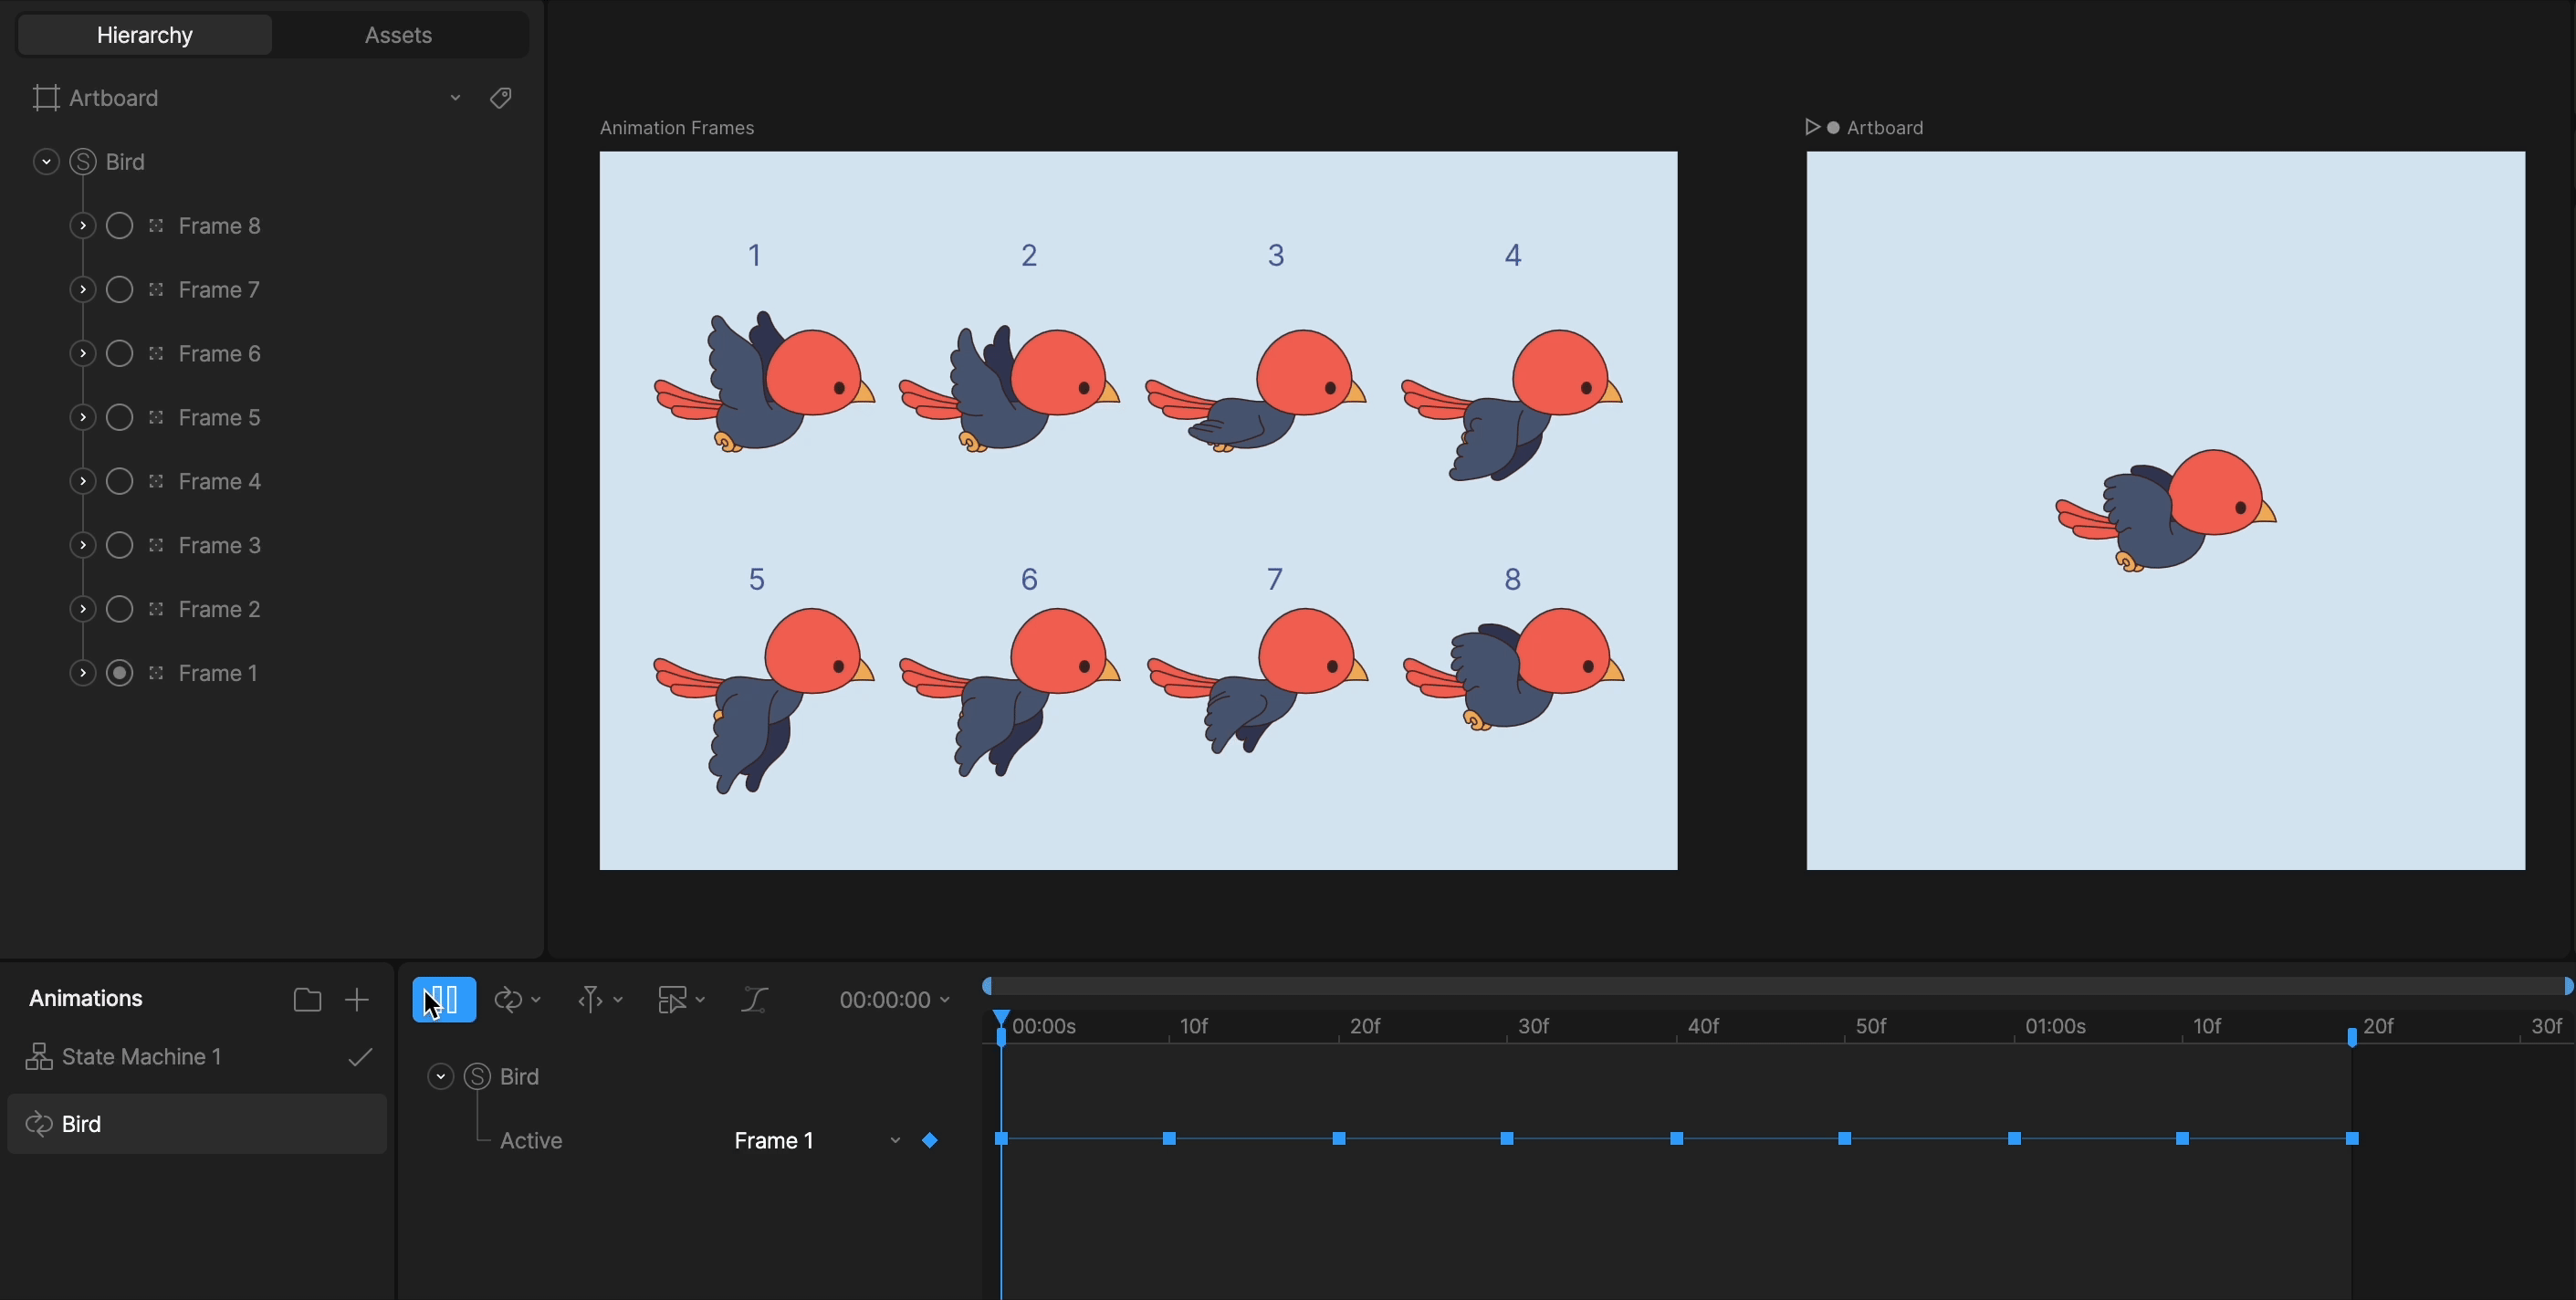2576x1300 pixels.
Task: Add a new animation with plus icon
Action: tap(357, 999)
